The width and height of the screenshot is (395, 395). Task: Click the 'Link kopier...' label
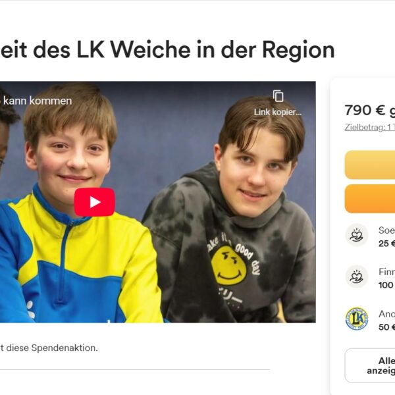[278, 112]
